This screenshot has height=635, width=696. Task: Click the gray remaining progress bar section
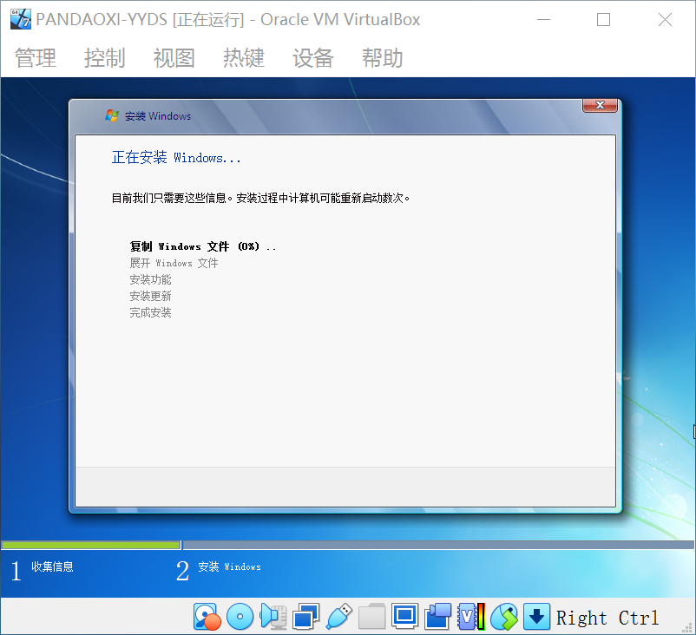[x=438, y=545]
